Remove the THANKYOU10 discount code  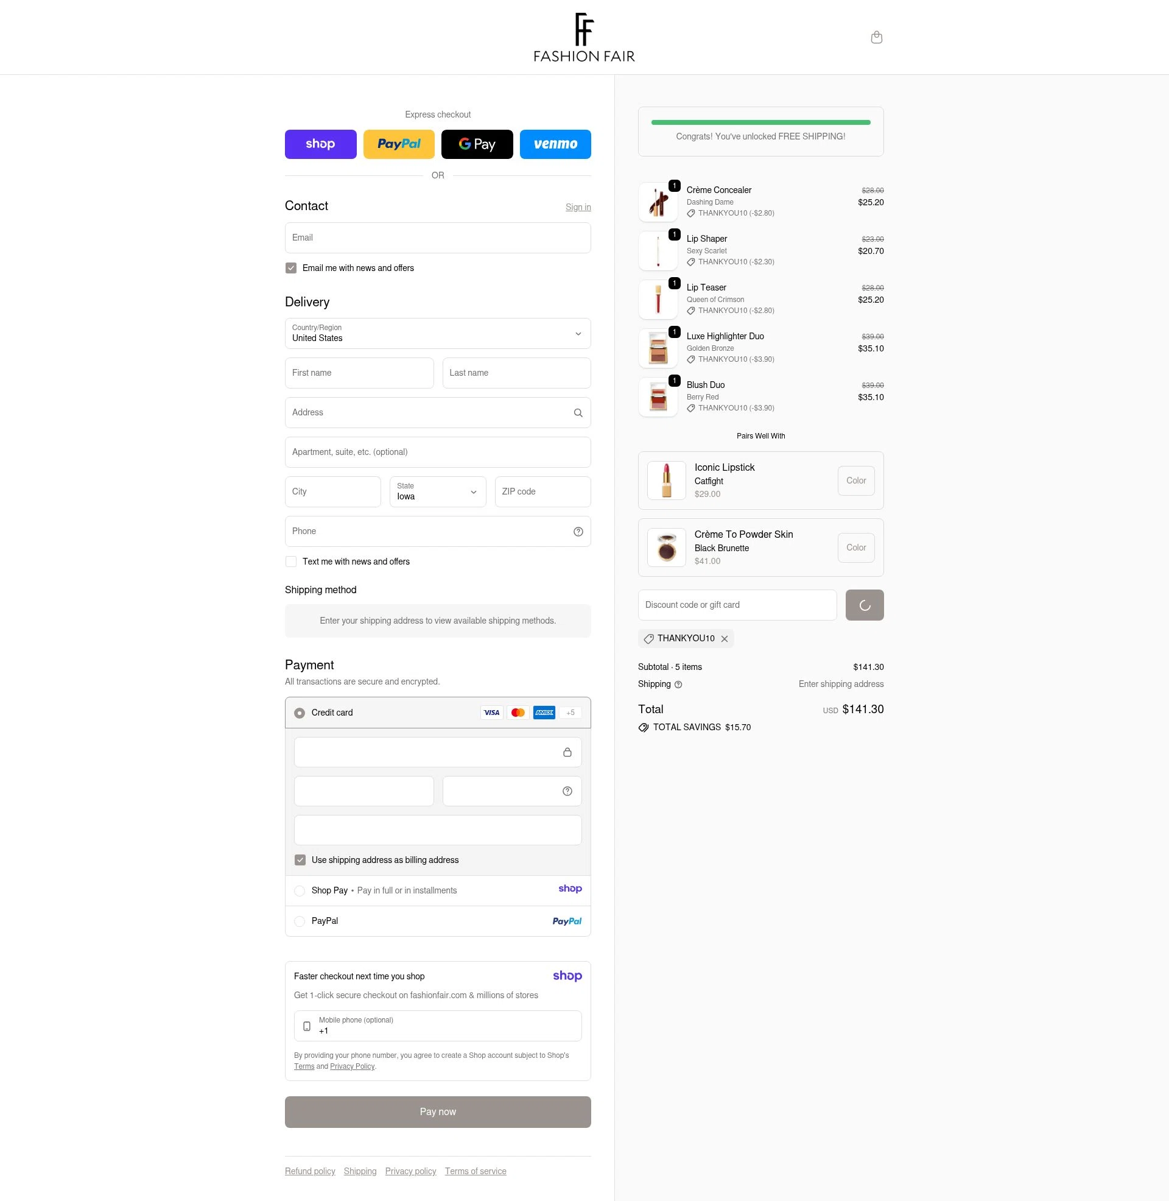point(725,639)
